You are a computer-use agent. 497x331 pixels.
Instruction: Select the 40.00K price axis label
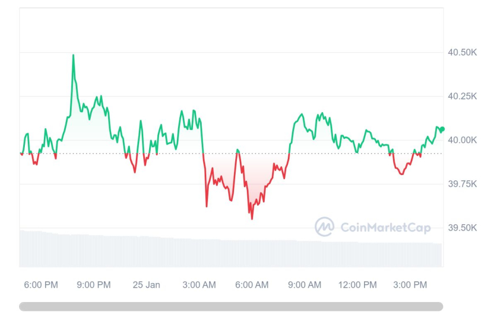coord(462,140)
